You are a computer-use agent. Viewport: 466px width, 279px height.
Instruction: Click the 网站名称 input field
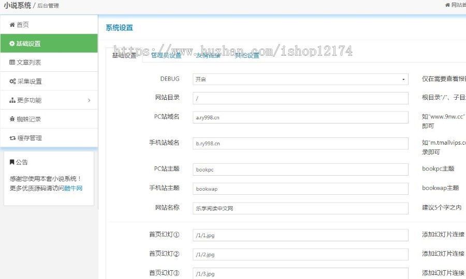(x=300, y=208)
